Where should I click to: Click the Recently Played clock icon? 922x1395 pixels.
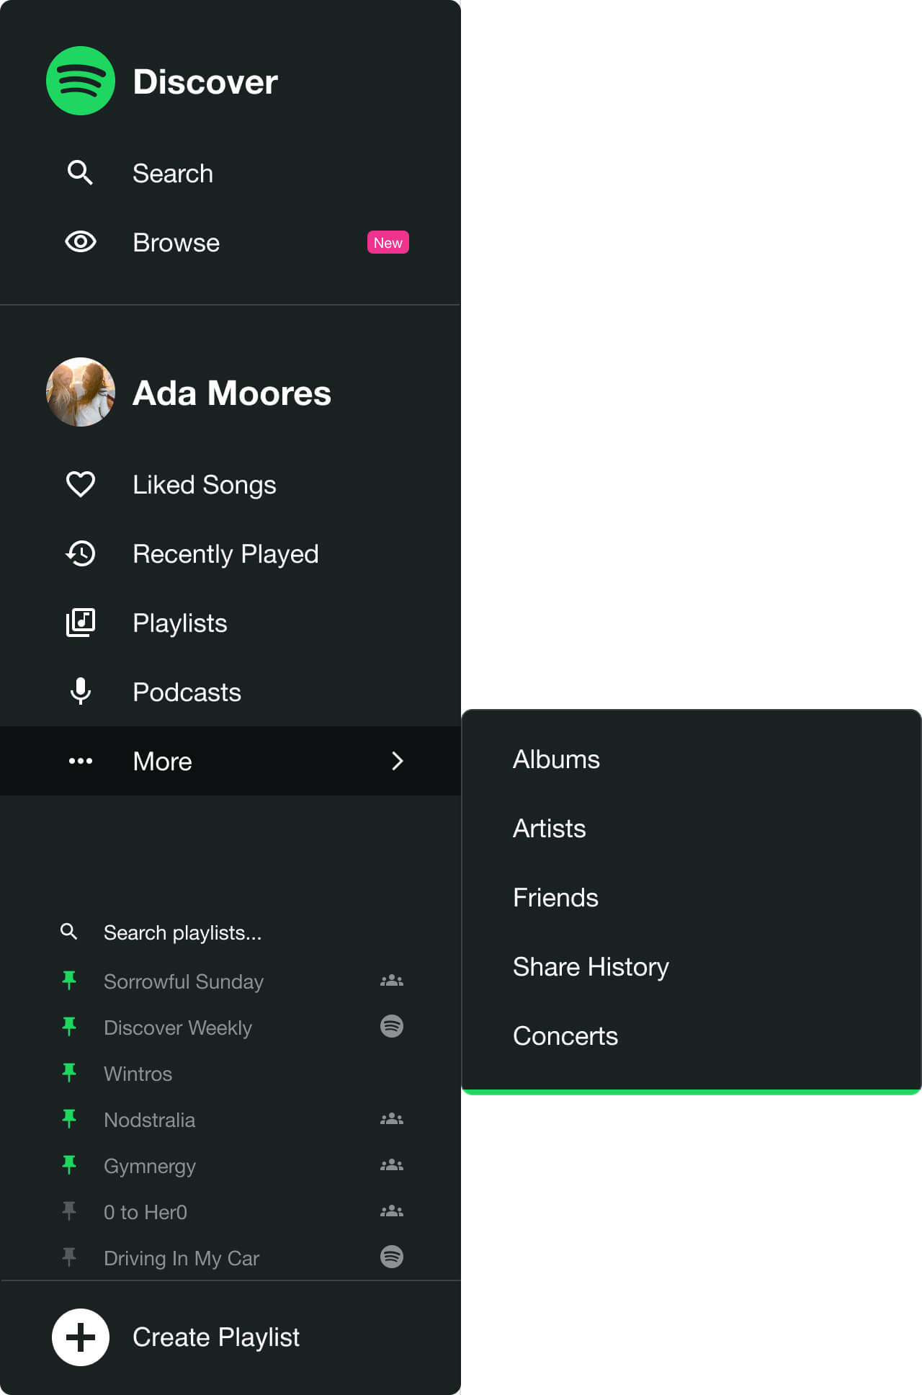[81, 553]
